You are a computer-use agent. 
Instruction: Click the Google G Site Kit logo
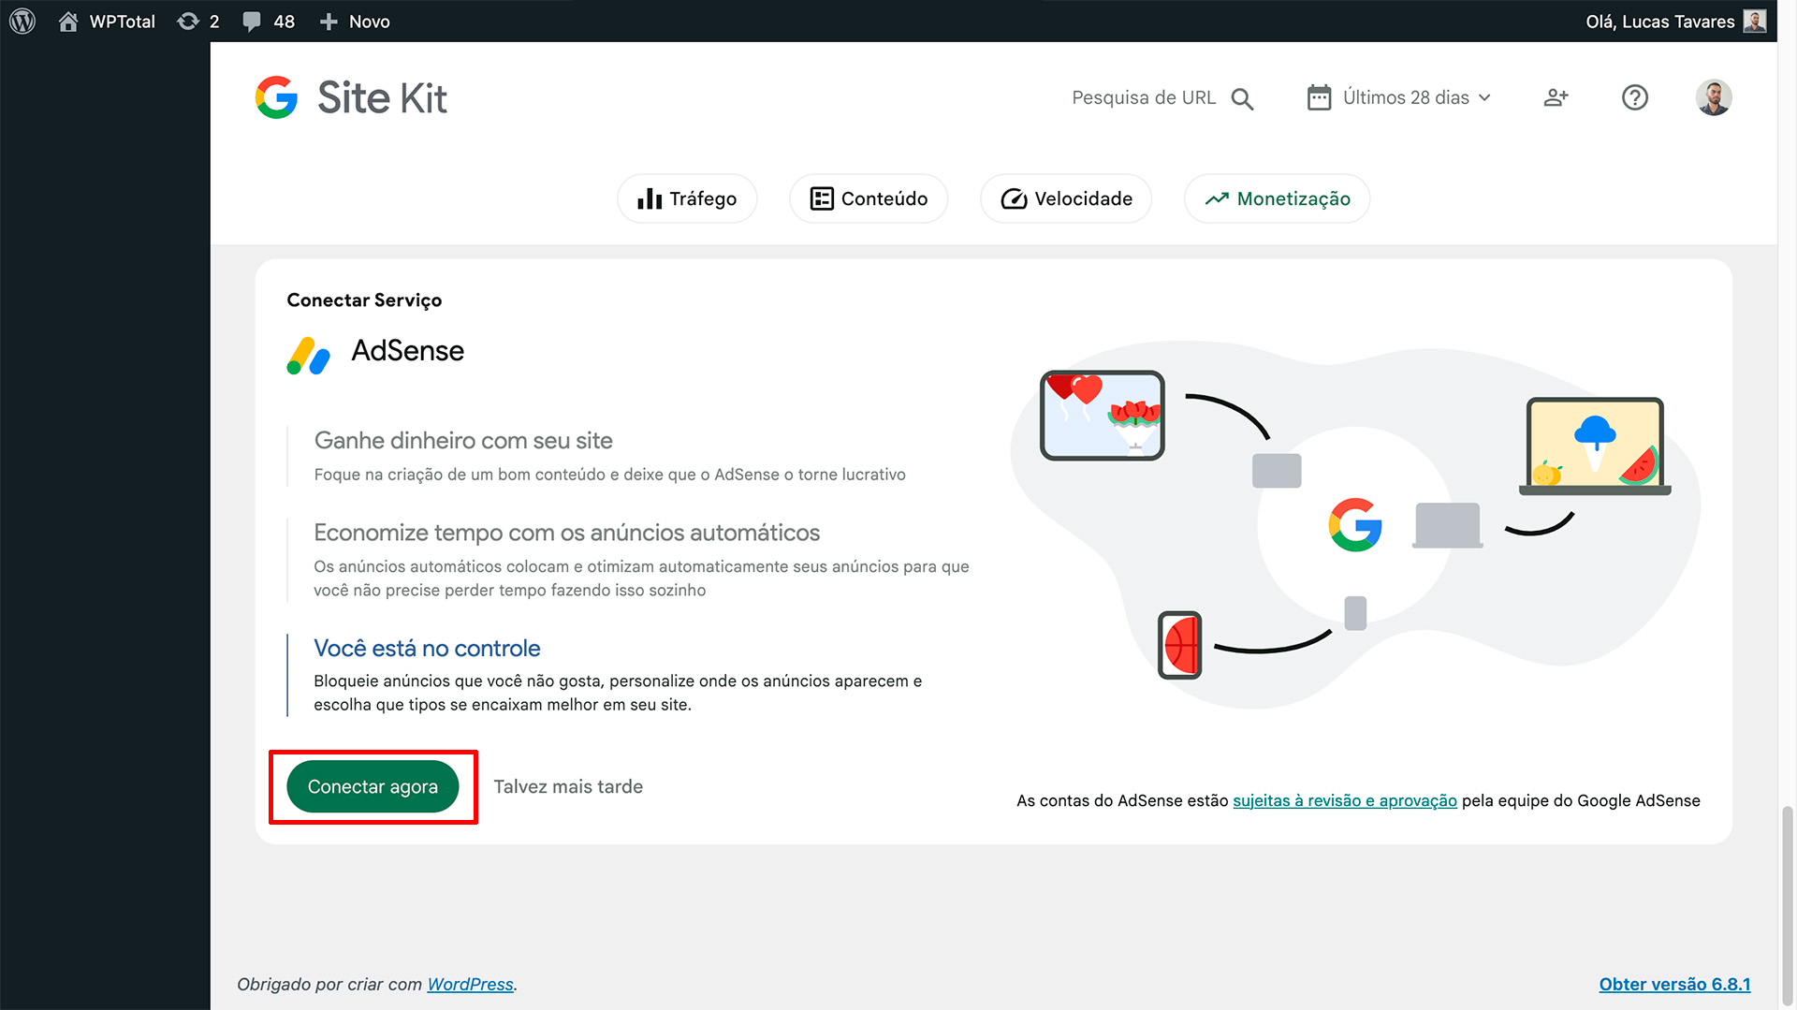tap(276, 97)
